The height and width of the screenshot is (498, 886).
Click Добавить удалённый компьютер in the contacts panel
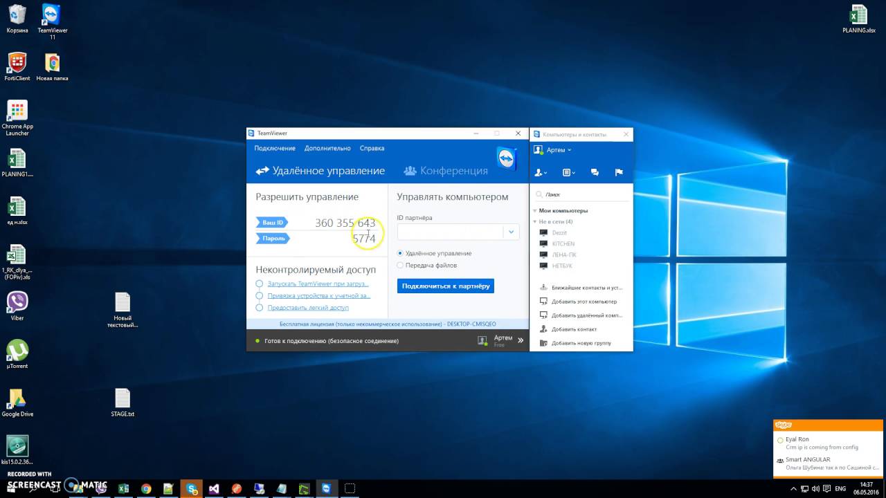click(586, 315)
